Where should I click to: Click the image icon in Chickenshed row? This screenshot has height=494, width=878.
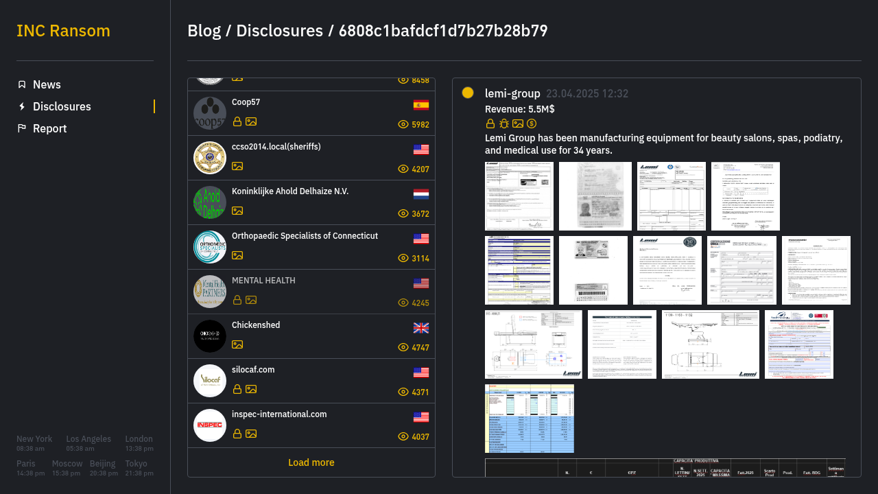tap(237, 344)
